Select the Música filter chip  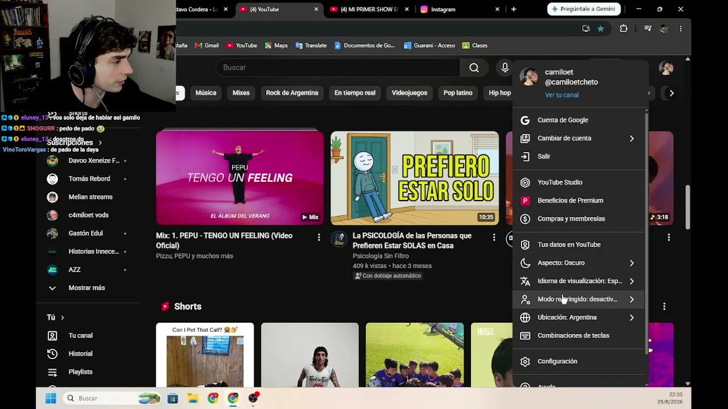[x=206, y=93]
